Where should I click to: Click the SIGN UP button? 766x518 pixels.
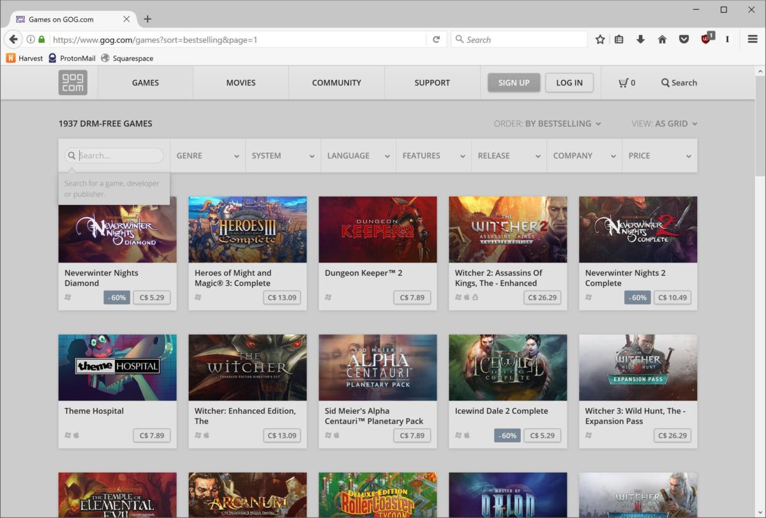[514, 82]
